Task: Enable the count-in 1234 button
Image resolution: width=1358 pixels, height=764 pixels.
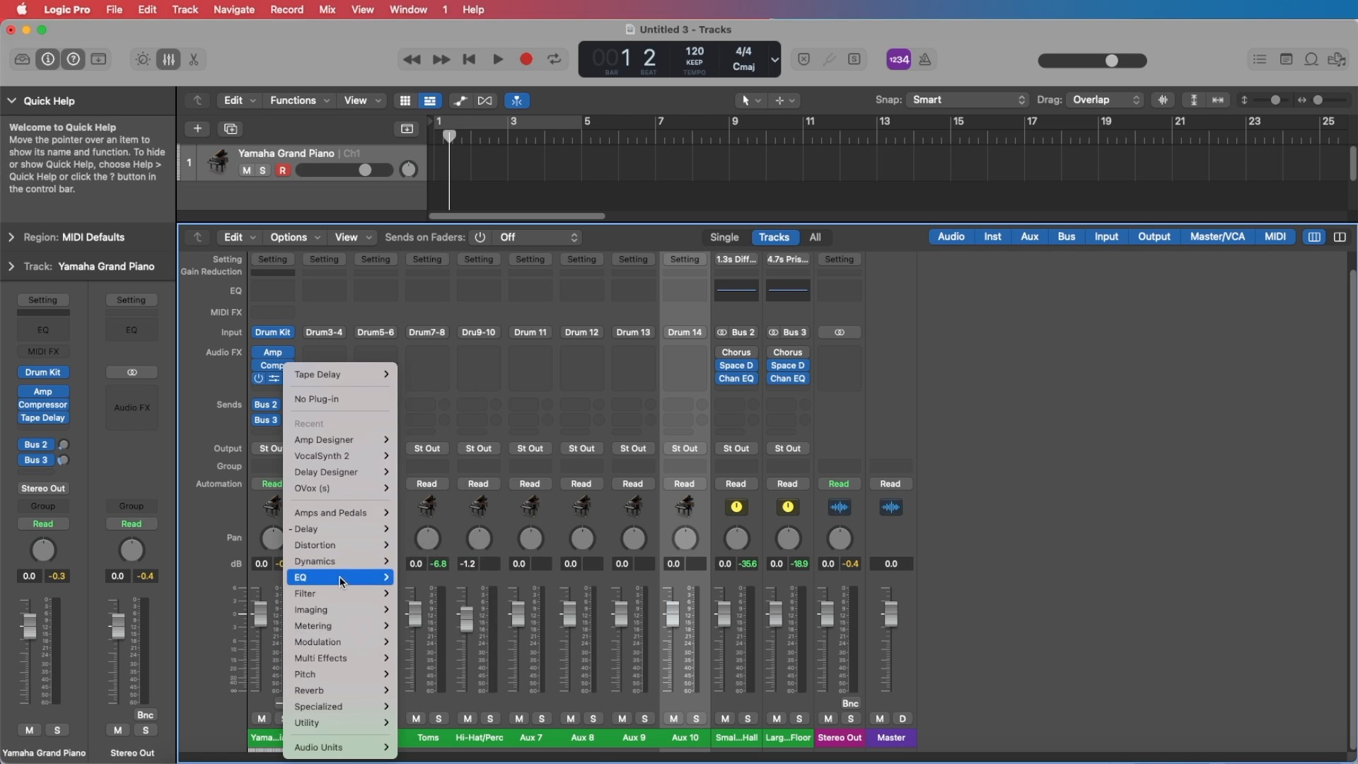Action: [899, 59]
